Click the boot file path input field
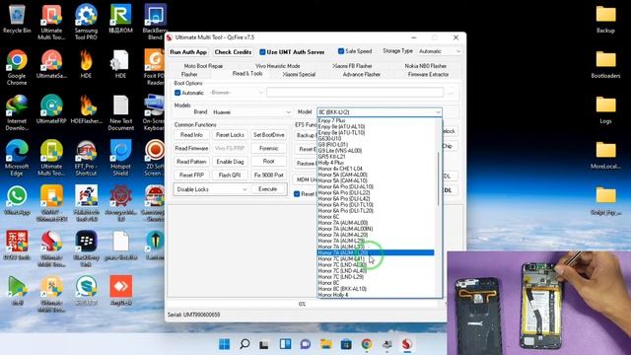Screen dimensions: 631x355 coord(355,93)
